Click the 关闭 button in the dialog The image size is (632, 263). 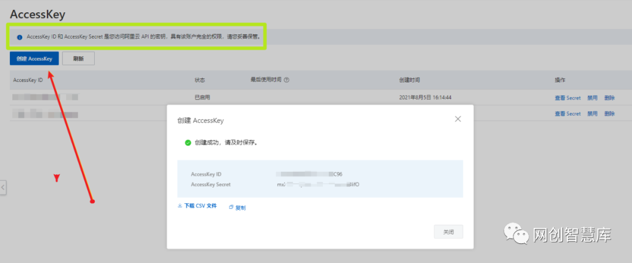(448, 232)
